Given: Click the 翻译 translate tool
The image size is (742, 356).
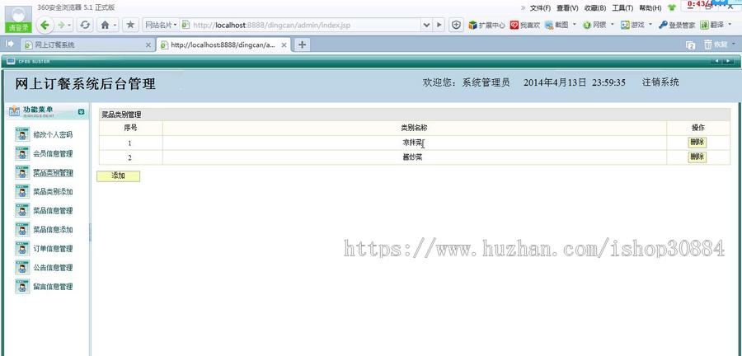Looking at the screenshot, I should (712, 25).
